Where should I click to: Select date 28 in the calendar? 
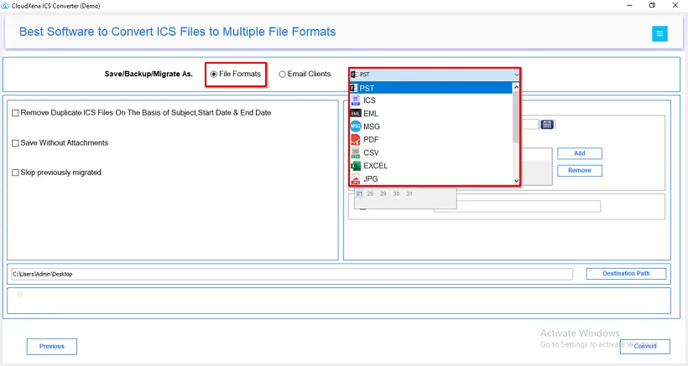[370, 193]
